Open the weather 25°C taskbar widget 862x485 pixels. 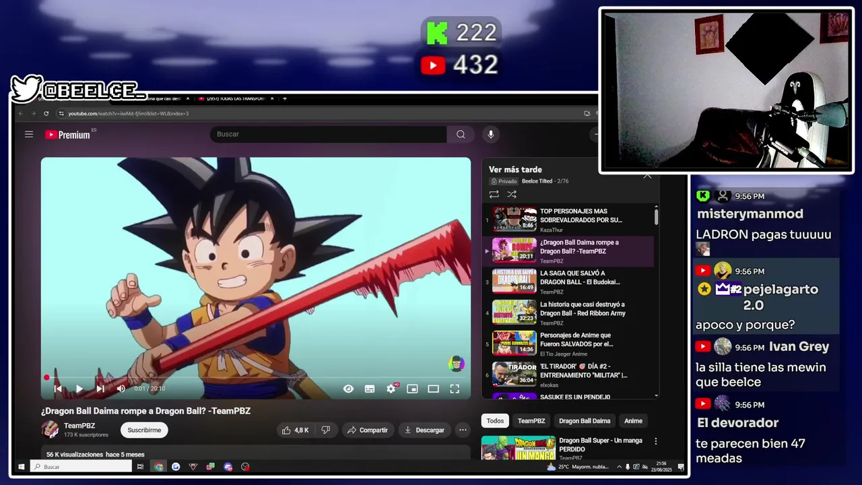coord(578,467)
